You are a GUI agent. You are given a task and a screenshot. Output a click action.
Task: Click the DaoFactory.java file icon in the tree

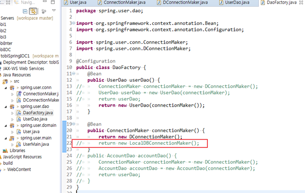(19, 113)
